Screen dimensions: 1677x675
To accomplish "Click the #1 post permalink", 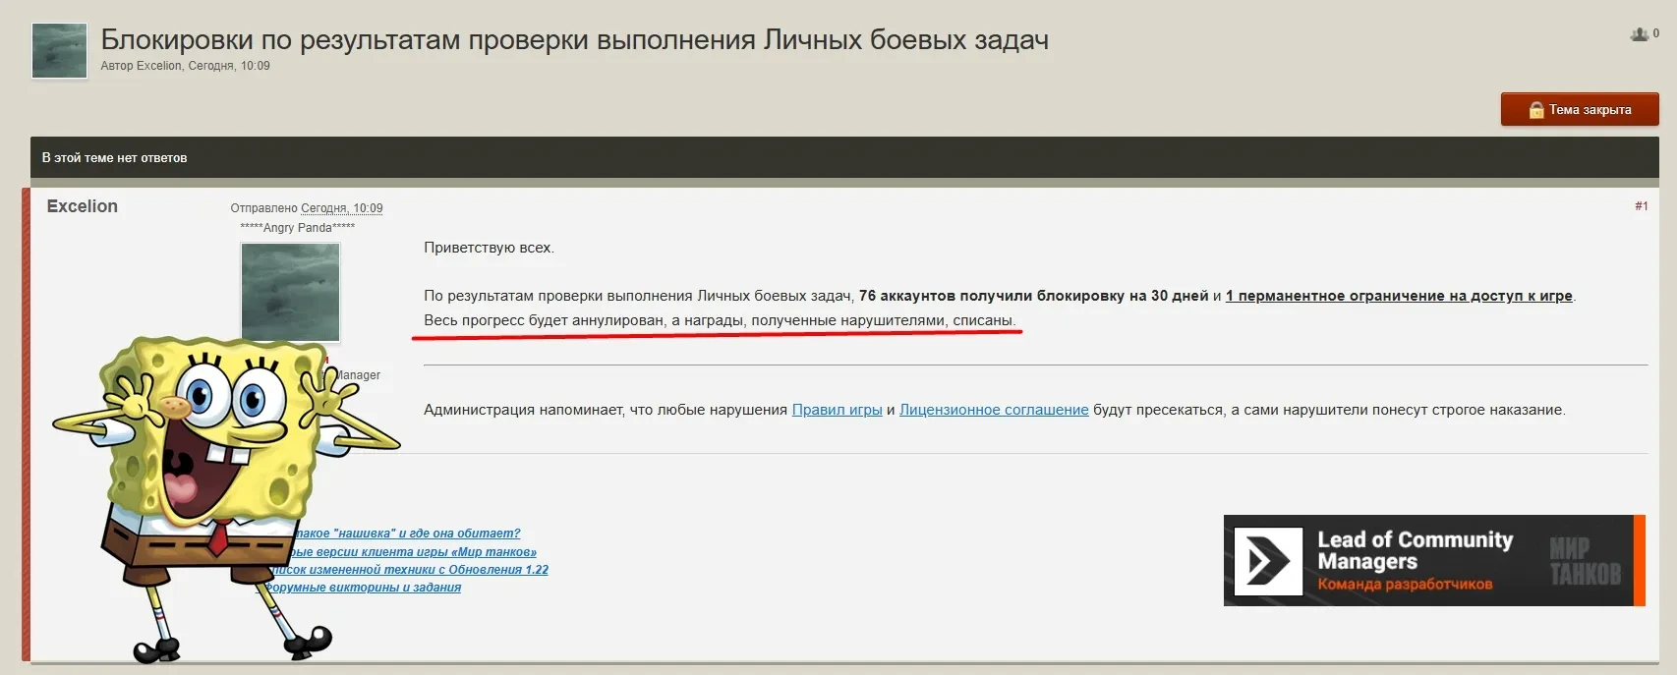I will 1641,206.
